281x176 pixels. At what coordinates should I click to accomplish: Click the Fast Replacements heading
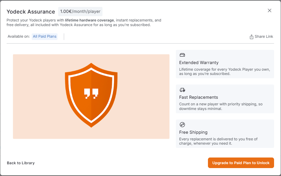click(x=198, y=97)
